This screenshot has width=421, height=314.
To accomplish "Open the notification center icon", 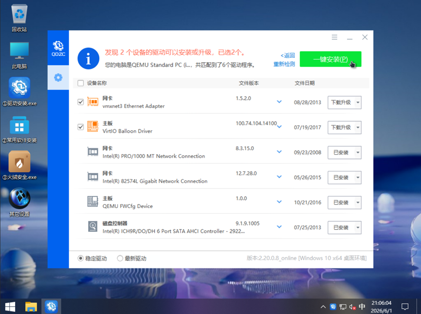I will coord(404,307).
